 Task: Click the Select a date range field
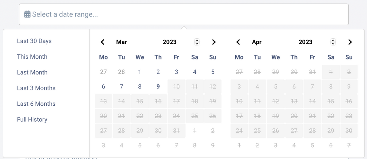(x=183, y=14)
